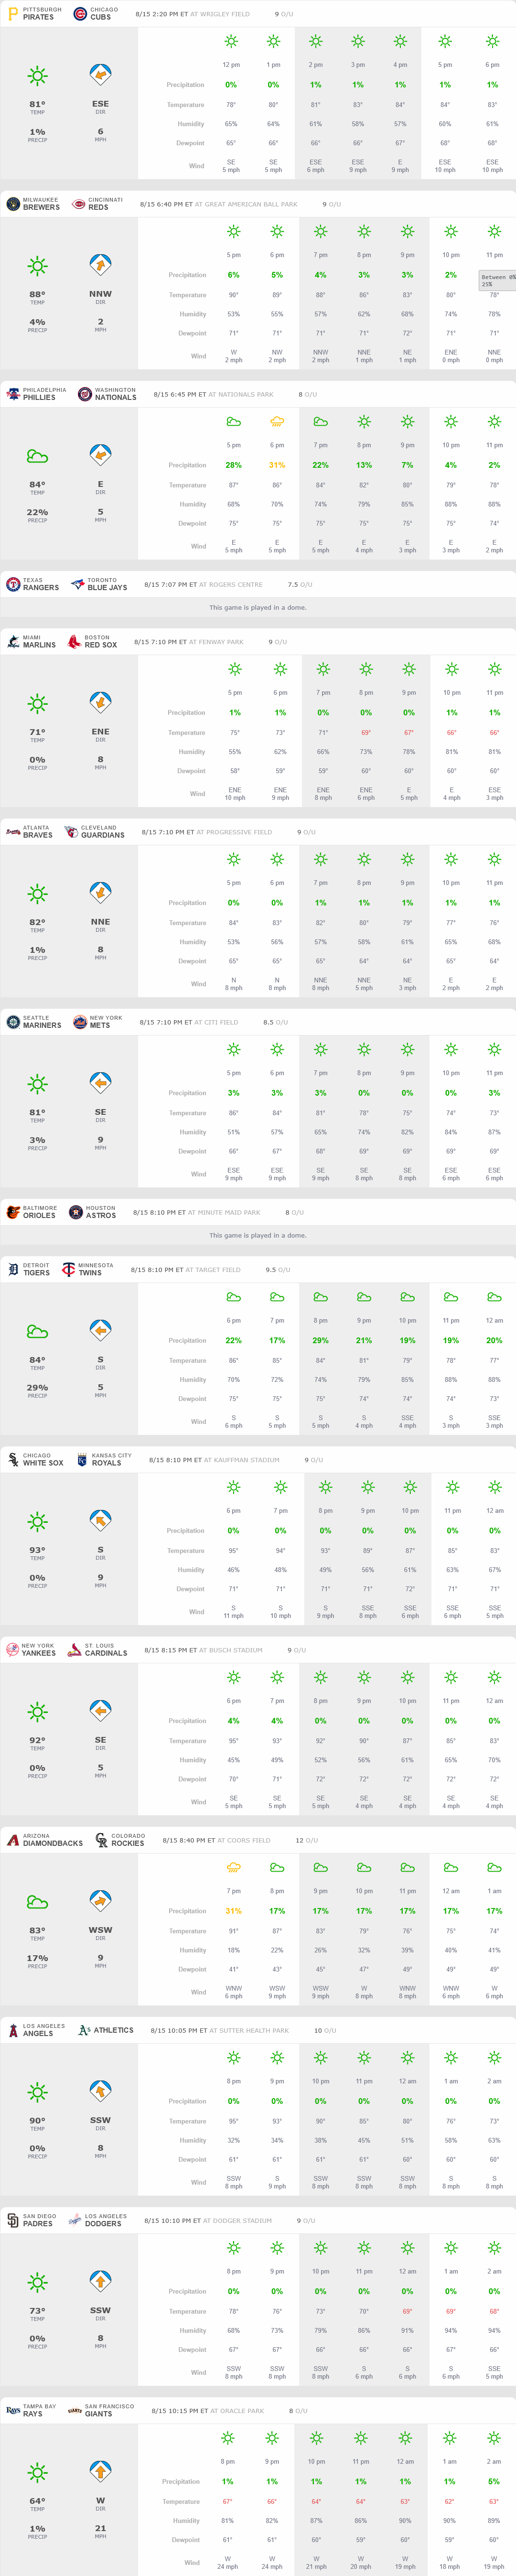Viewport: 516px width, 2576px height.
Task: Click the 'AT ORACLE PARK' venue text
Action: pyautogui.click(x=237, y=2411)
